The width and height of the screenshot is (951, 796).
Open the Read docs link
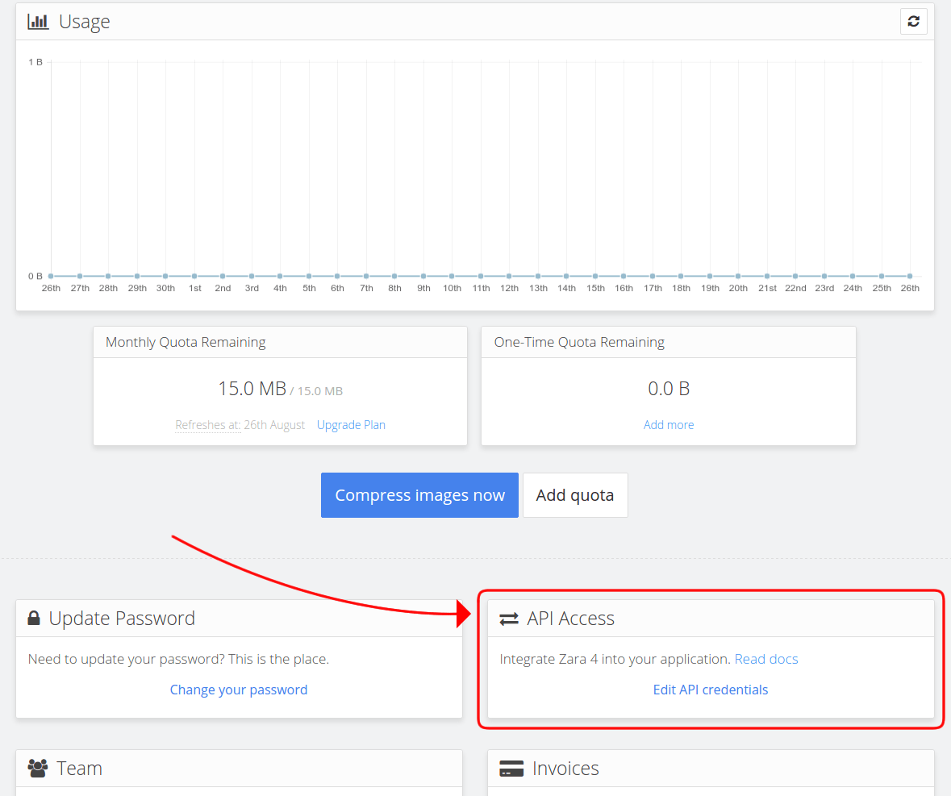pos(766,659)
